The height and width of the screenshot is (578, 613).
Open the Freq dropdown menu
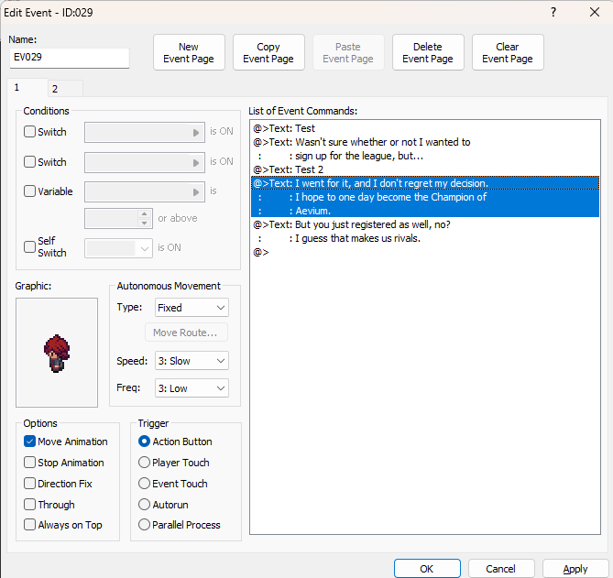(x=191, y=388)
